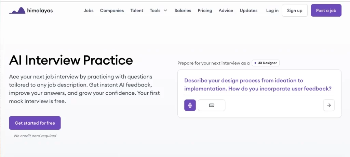Open the Companies page
Image resolution: width=350 pixels, height=157 pixels.
[x=112, y=11]
